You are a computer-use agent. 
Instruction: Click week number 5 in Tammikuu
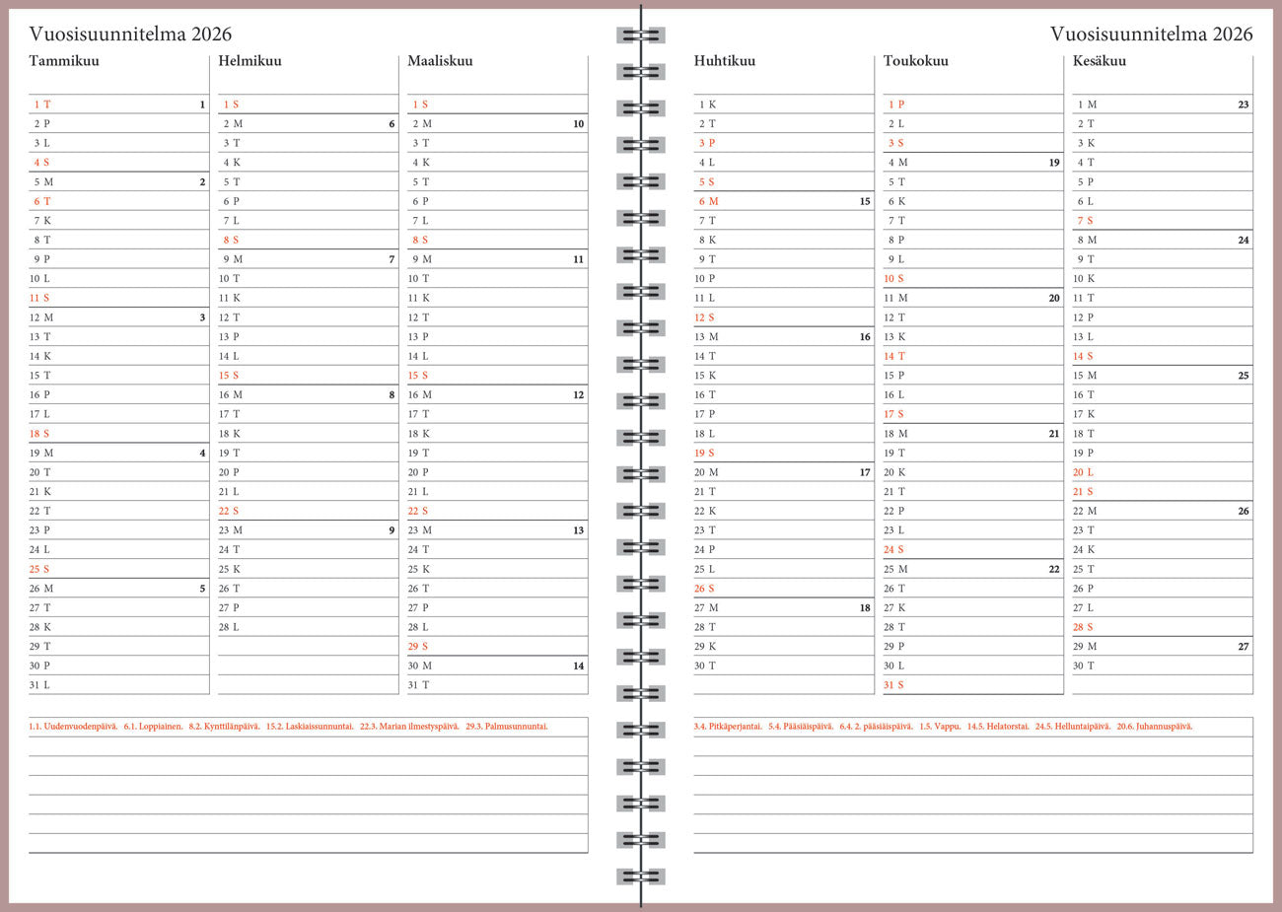(202, 589)
